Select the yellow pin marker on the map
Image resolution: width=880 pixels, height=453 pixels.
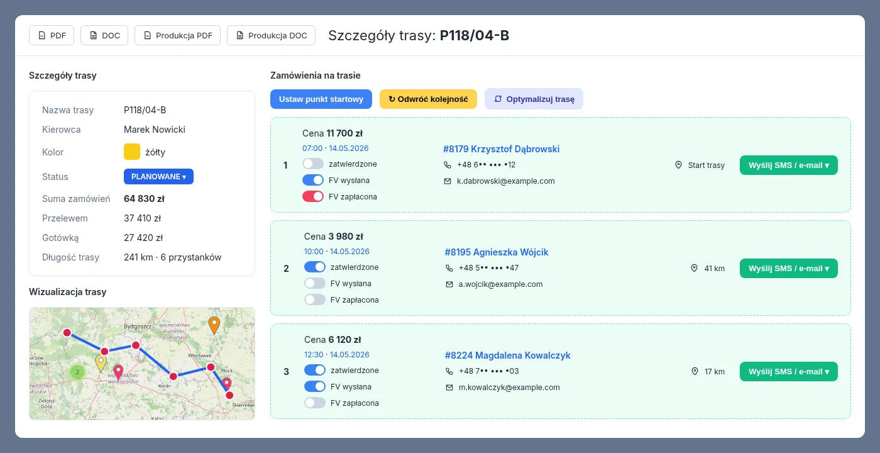[101, 363]
